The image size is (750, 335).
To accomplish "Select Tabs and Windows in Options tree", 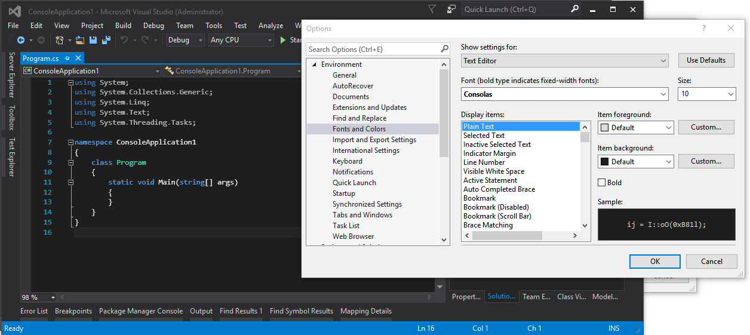I will [x=362, y=215].
